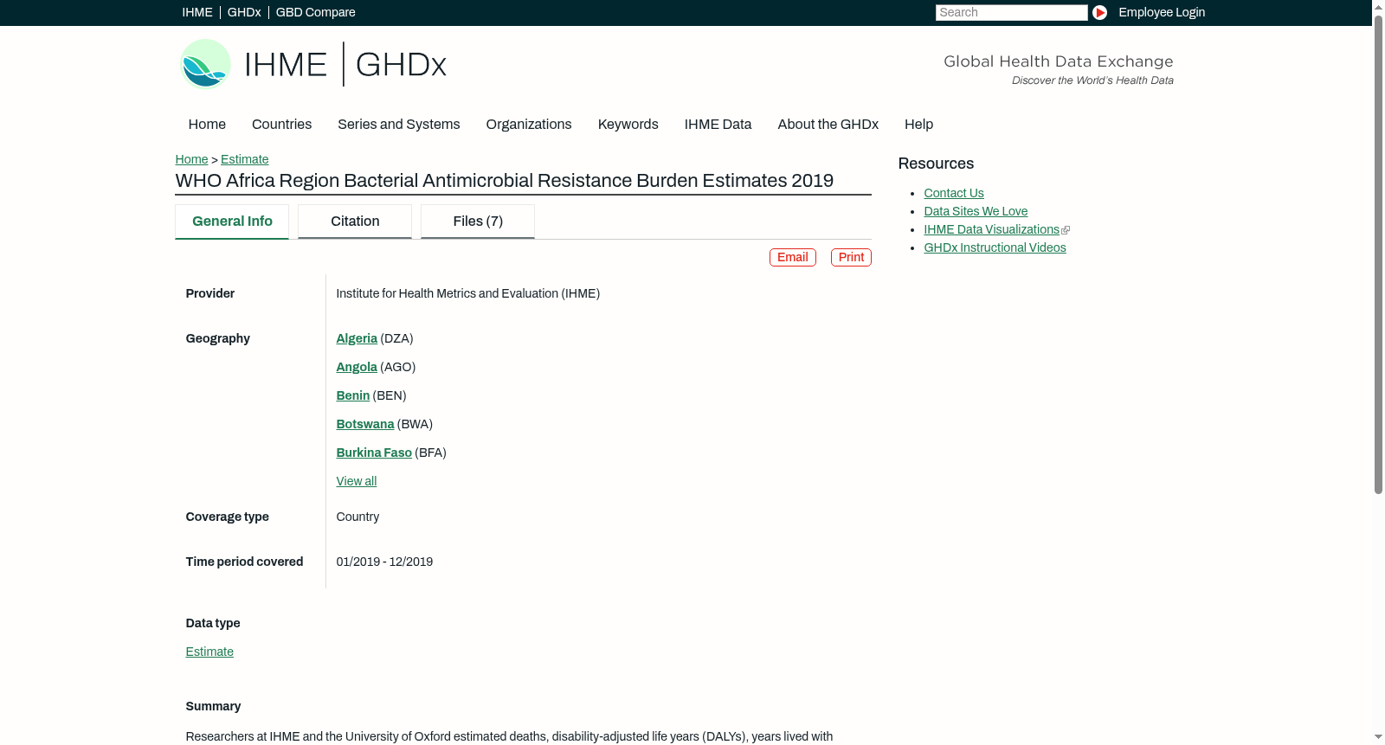Screen dimensions: 1385x745
Task: Click Global Health Data Exchange tagline text
Action: [1058, 61]
